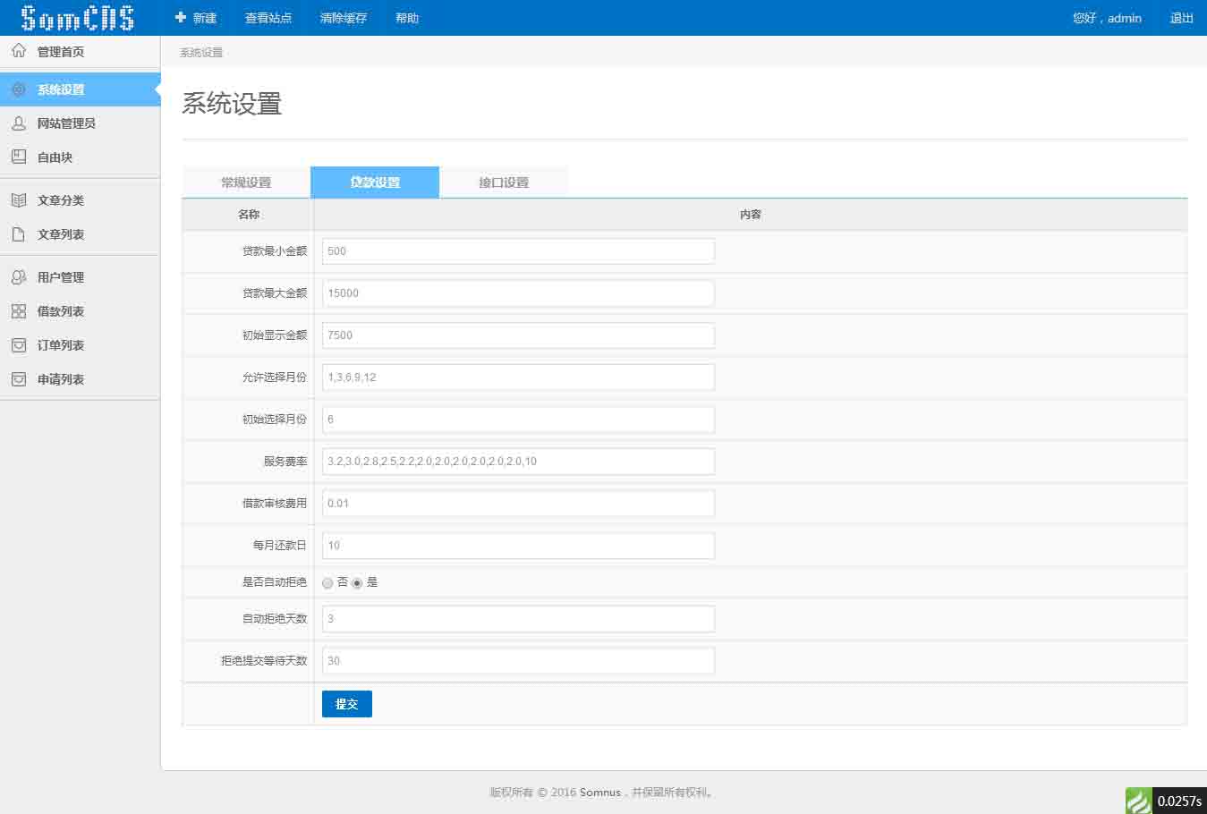Select 否 for 是否自动拒绝
The image size is (1207, 814).
click(327, 583)
